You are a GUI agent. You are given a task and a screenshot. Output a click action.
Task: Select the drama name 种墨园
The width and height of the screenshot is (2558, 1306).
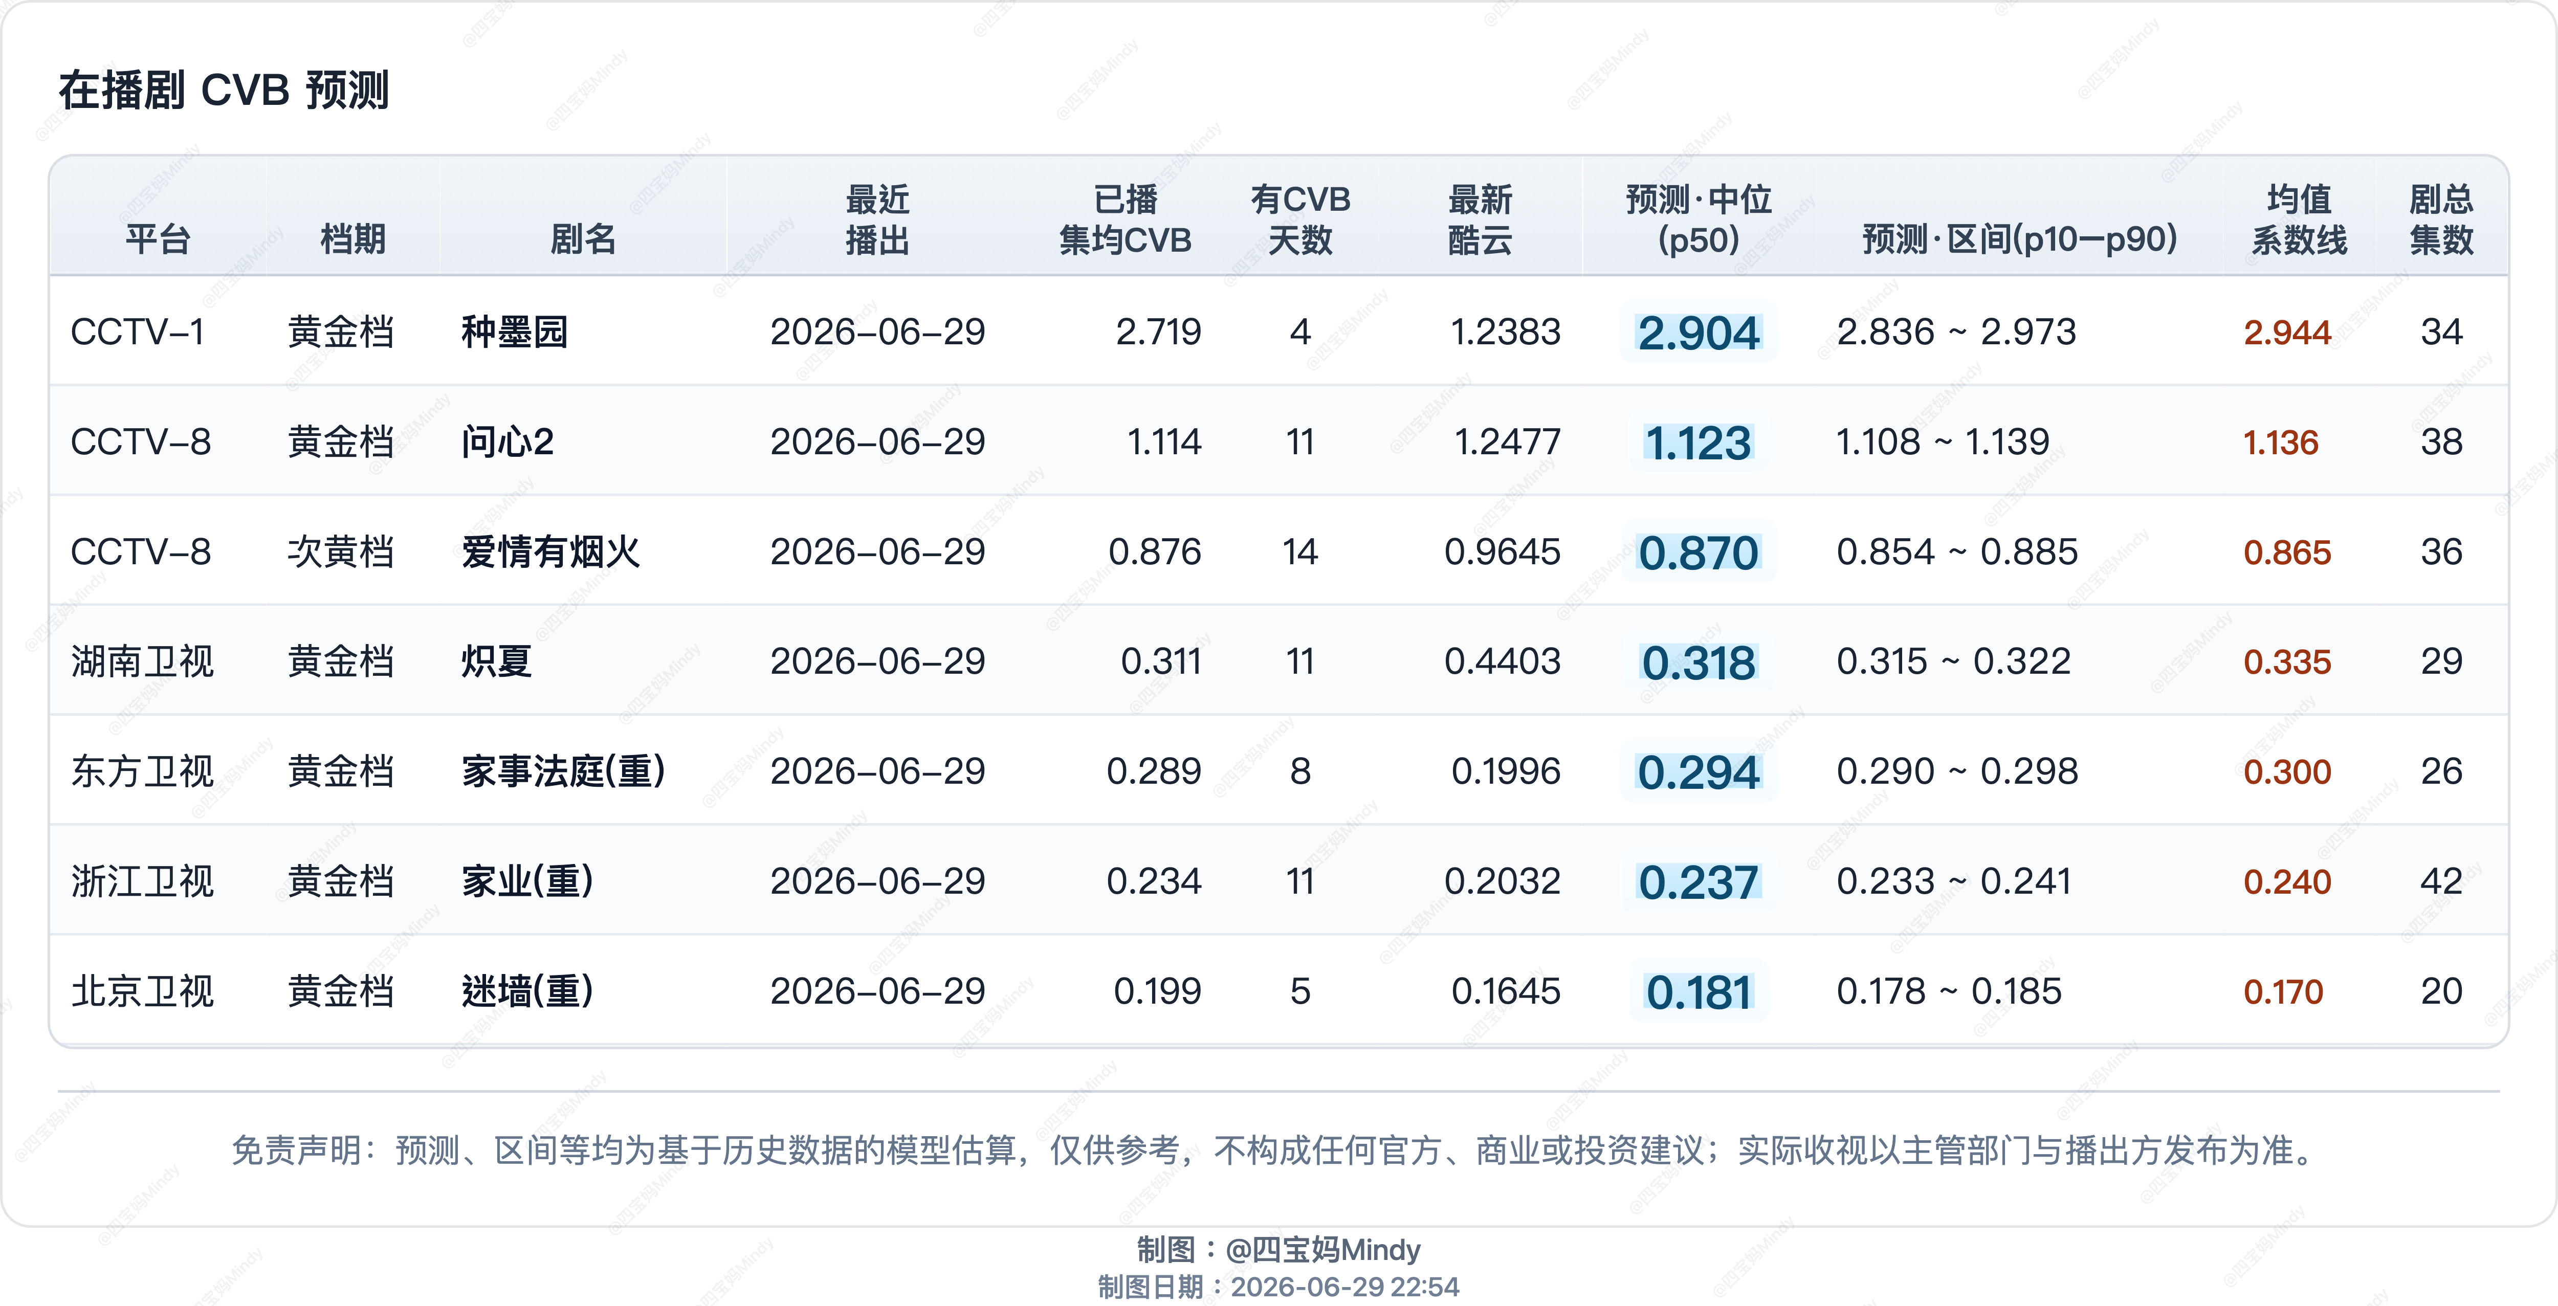point(514,331)
